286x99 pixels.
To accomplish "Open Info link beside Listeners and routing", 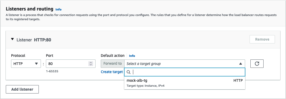I will click(59, 9).
